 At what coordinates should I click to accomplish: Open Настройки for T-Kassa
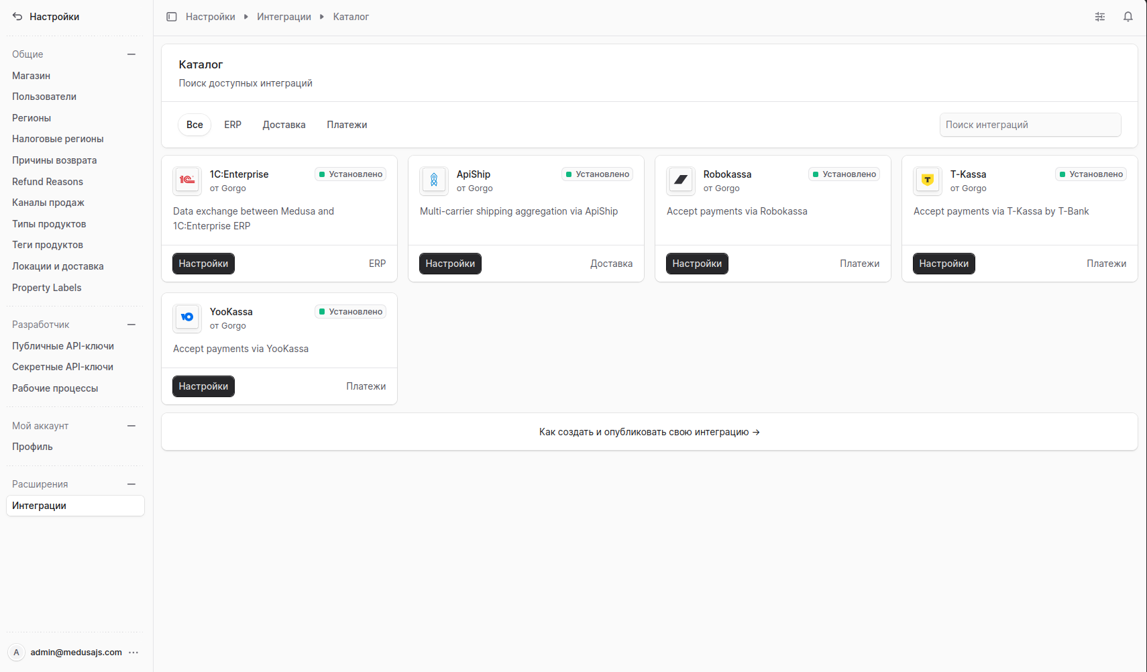(x=944, y=264)
